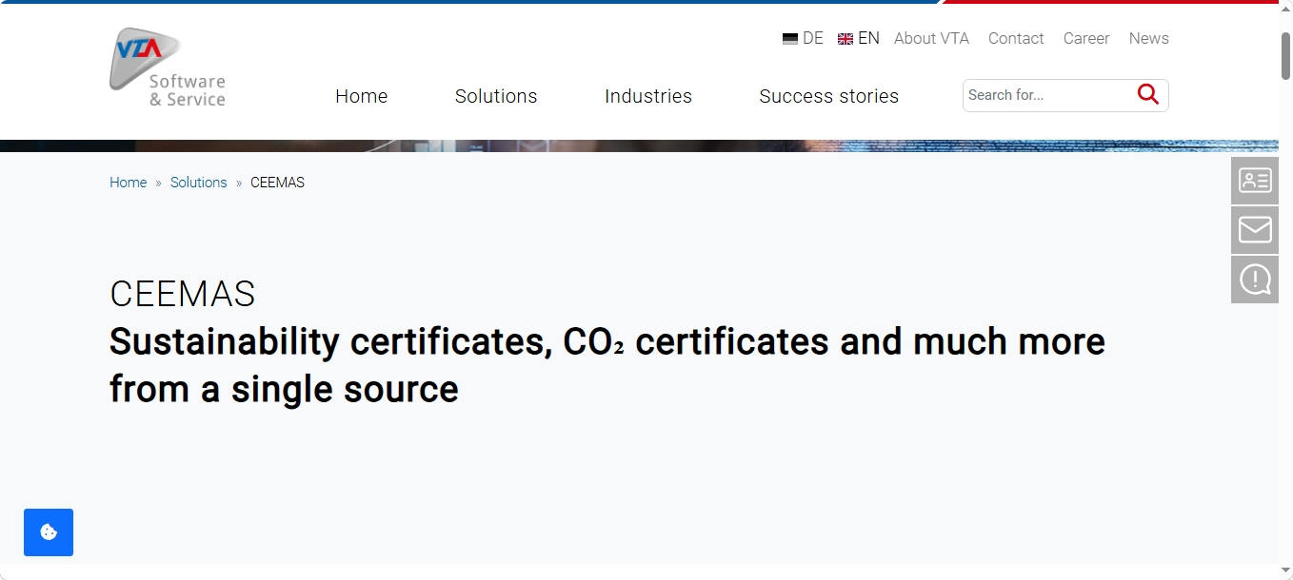Open the chat support sidebar icon
This screenshot has width=1293, height=580.
pyautogui.click(x=1255, y=280)
